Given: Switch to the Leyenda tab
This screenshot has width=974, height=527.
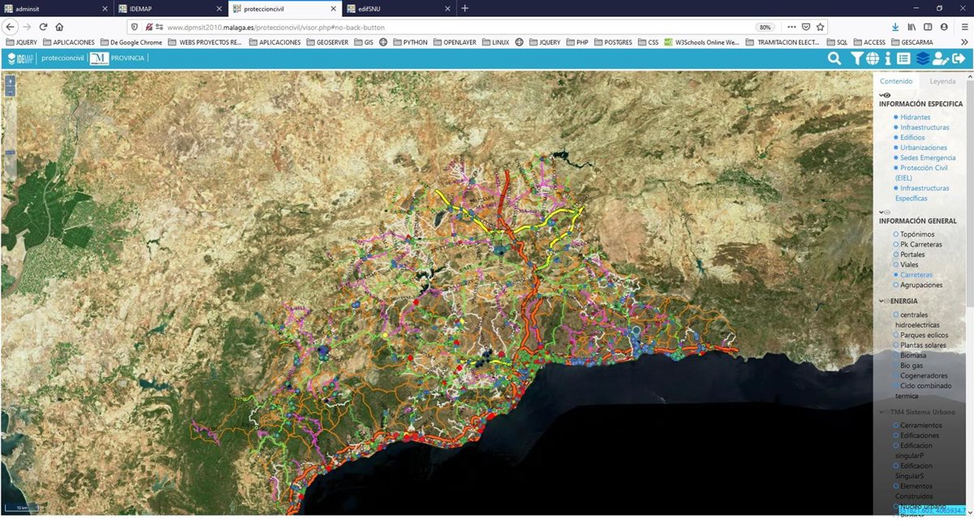Looking at the screenshot, I should [x=942, y=81].
